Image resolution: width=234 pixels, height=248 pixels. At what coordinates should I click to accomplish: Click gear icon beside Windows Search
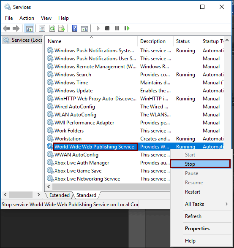click(50, 74)
